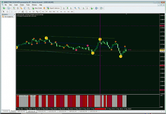Switch chart to bar chart
Viewport: 166px width, 114px height.
[x=64, y=8]
